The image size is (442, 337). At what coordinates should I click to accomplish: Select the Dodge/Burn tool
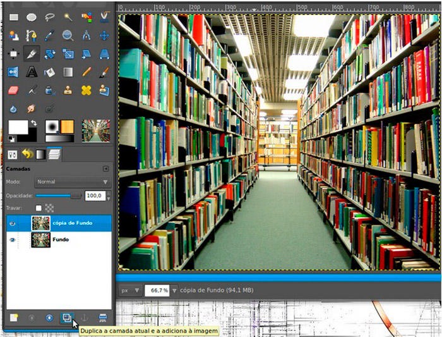50,109
